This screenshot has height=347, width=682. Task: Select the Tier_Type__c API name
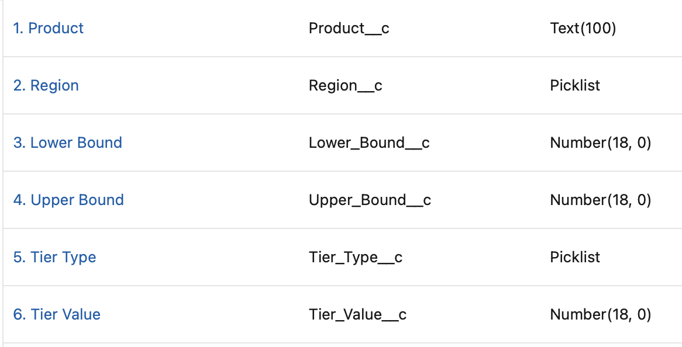[355, 257]
